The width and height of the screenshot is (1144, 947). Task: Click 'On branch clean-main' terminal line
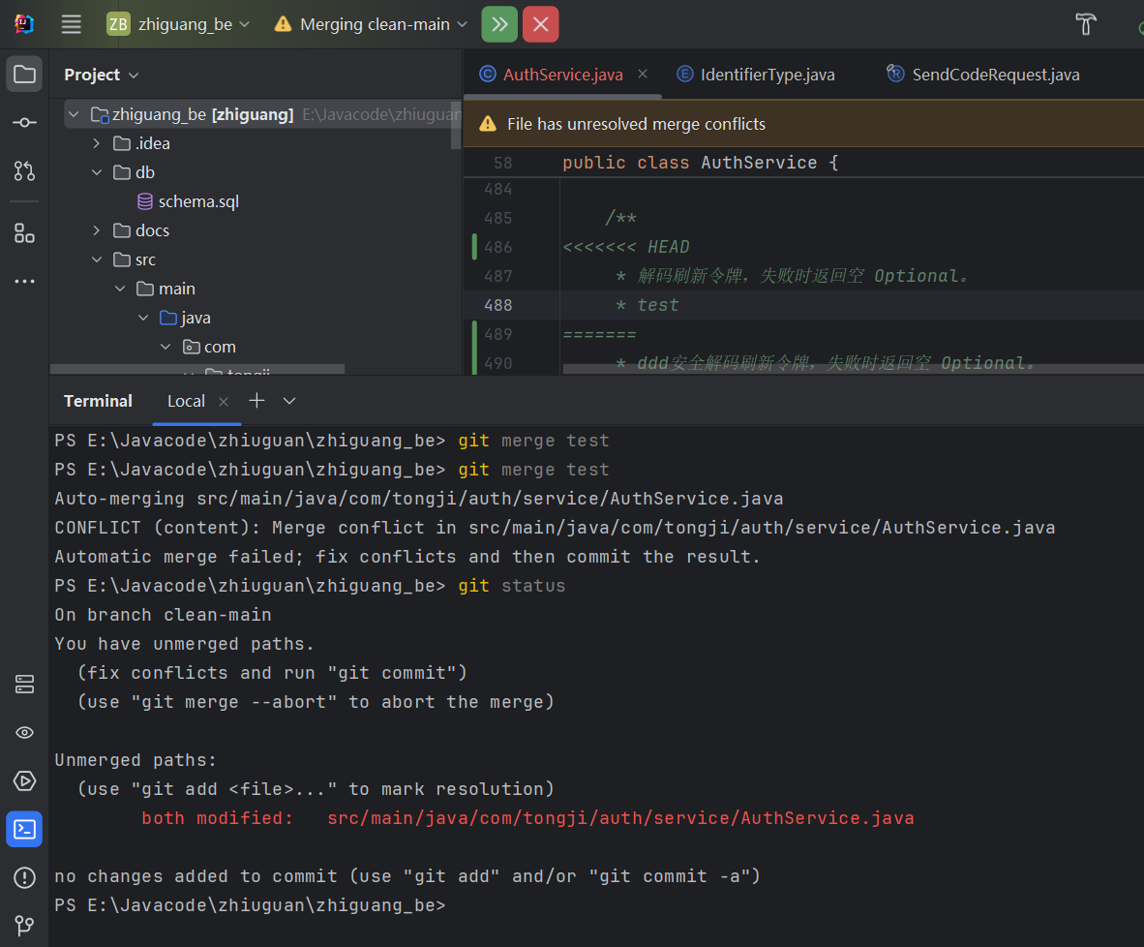pos(163,615)
